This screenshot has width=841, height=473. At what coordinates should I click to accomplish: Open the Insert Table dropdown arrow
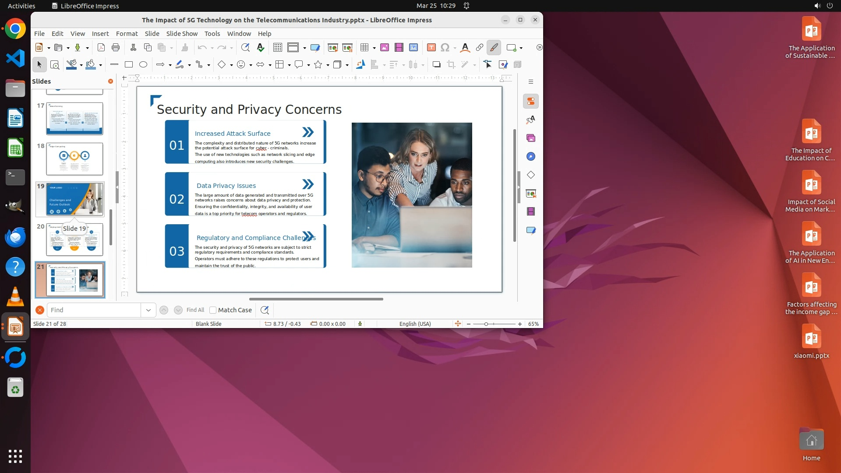(x=374, y=48)
